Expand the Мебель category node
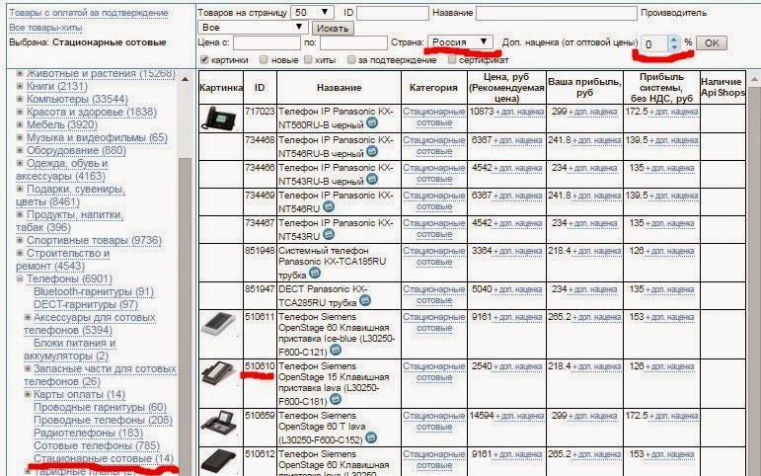This screenshot has width=761, height=476. pos(20,124)
